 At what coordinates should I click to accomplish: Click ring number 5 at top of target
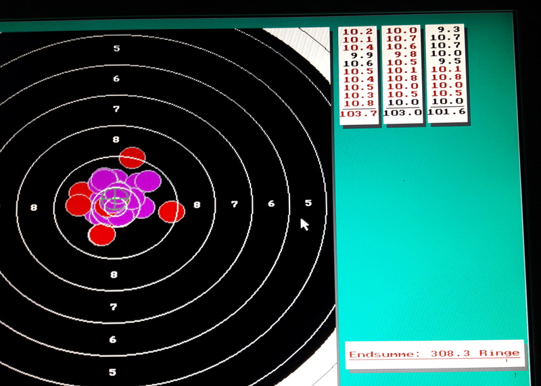pyautogui.click(x=116, y=49)
